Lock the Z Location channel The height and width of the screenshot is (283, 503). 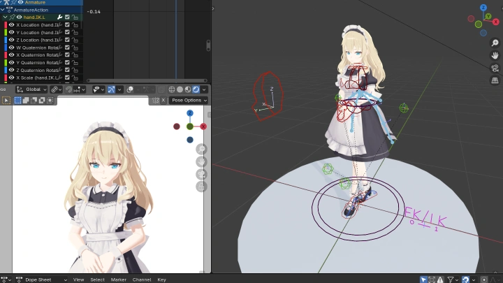[x=75, y=40]
